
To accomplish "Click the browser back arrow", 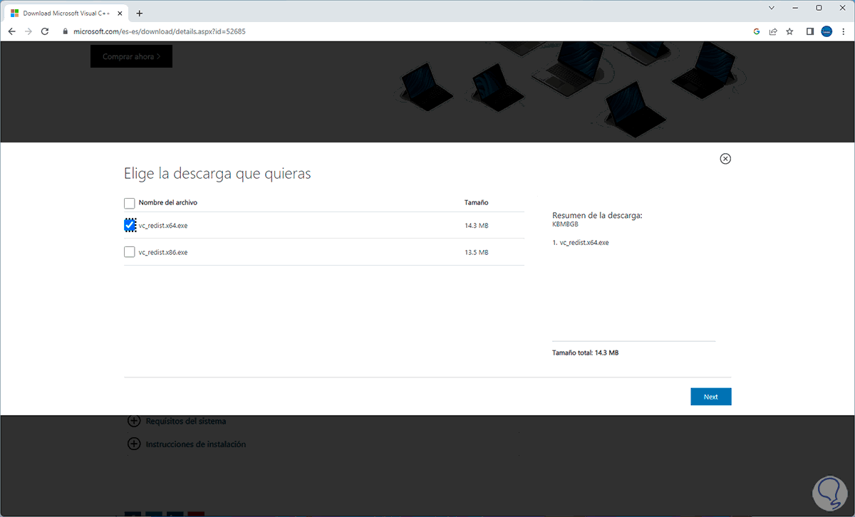I will pyautogui.click(x=12, y=31).
